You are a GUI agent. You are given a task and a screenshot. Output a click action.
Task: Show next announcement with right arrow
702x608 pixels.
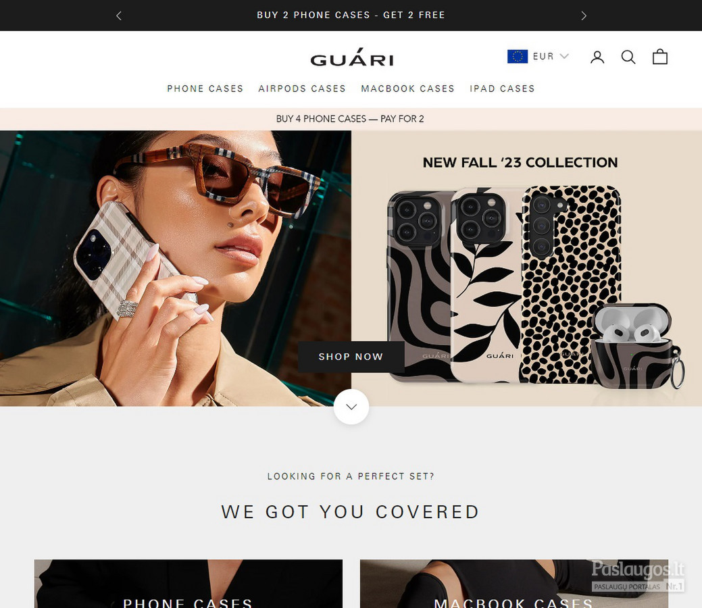click(x=583, y=16)
